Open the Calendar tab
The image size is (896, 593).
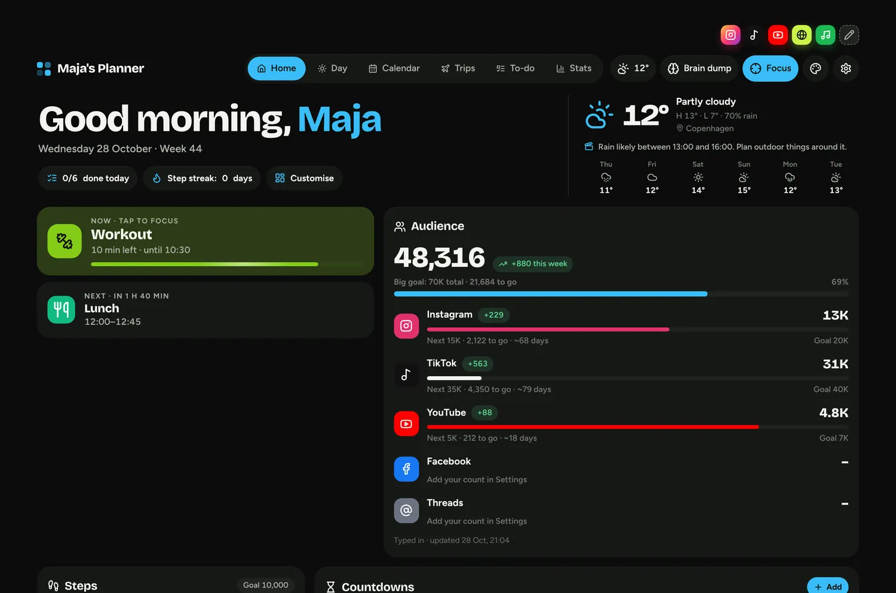pos(394,68)
